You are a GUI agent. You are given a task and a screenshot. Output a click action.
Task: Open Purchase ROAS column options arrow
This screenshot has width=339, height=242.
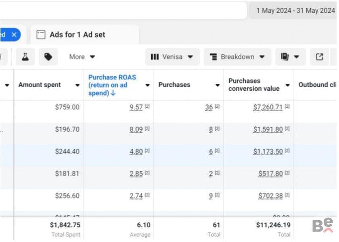(x=148, y=85)
